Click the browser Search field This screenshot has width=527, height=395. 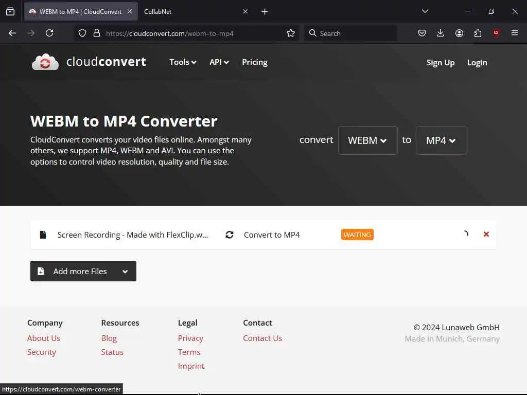[x=350, y=33]
